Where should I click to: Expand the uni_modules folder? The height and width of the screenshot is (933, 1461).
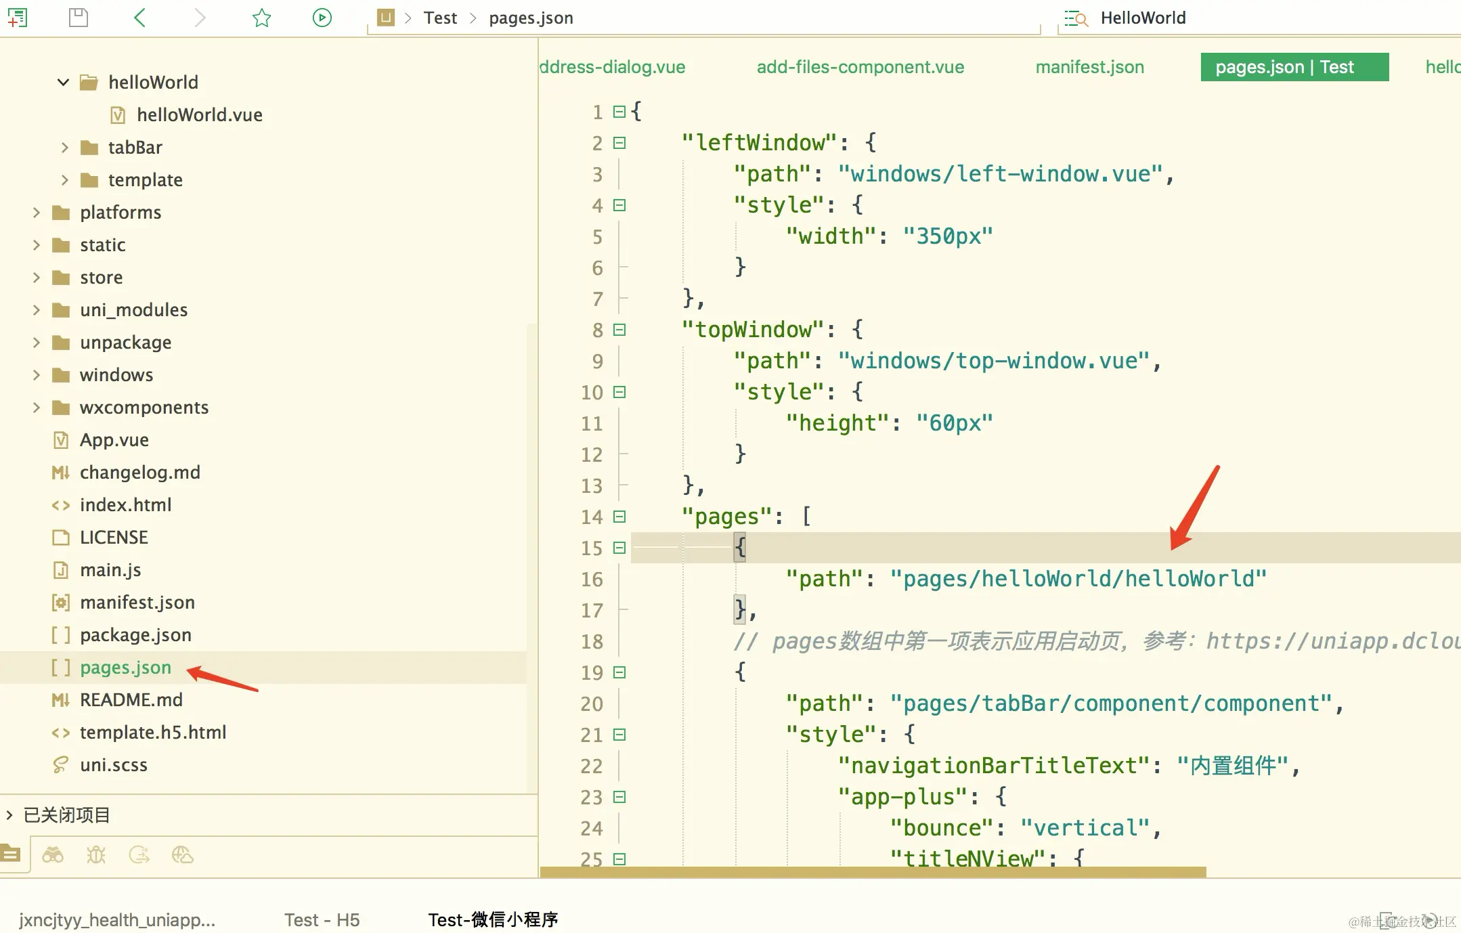coord(36,310)
